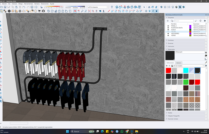The image size is (209, 134).
Task: Open the Sin etiqueta tag dropdown
Action: [x=98, y=7]
